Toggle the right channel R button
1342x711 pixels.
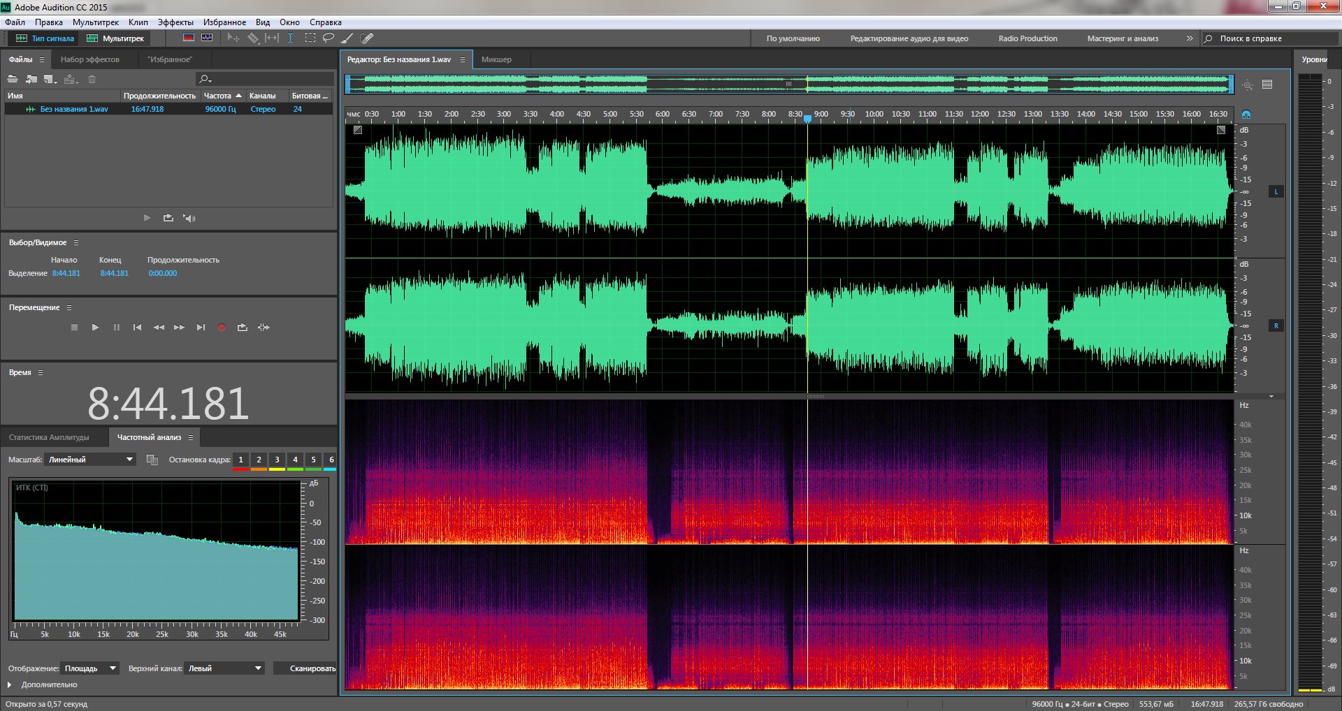(x=1276, y=325)
